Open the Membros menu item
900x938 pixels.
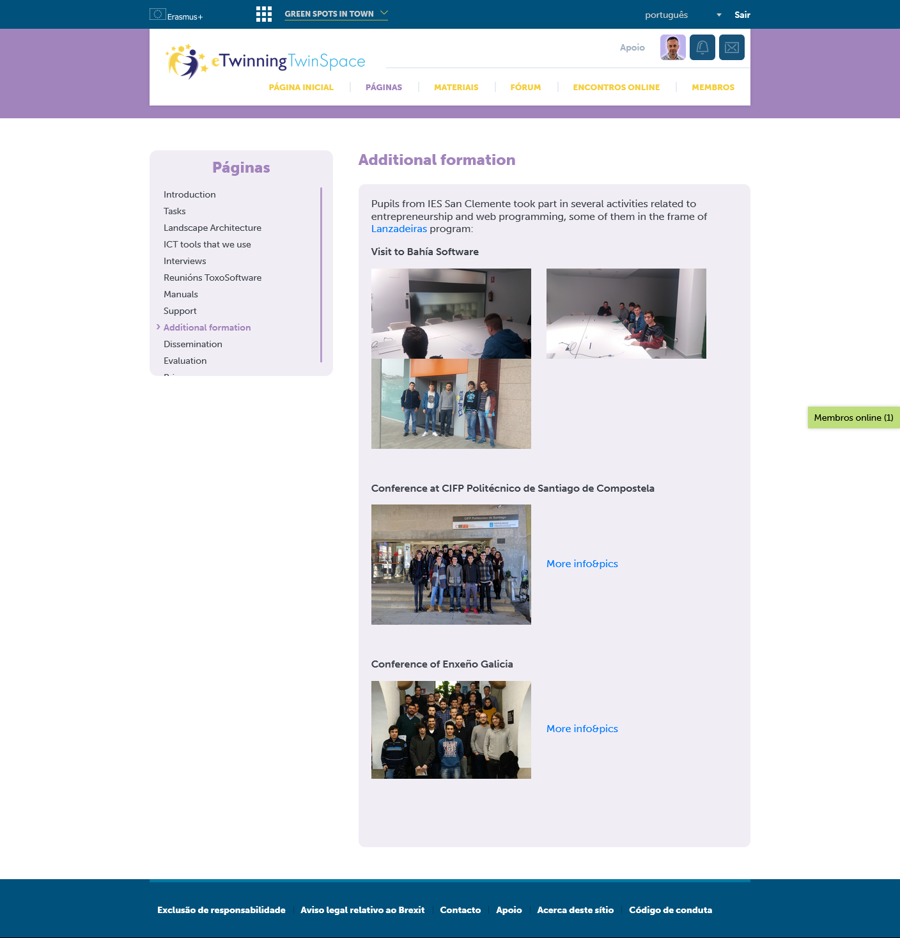pyautogui.click(x=713, y=88)
